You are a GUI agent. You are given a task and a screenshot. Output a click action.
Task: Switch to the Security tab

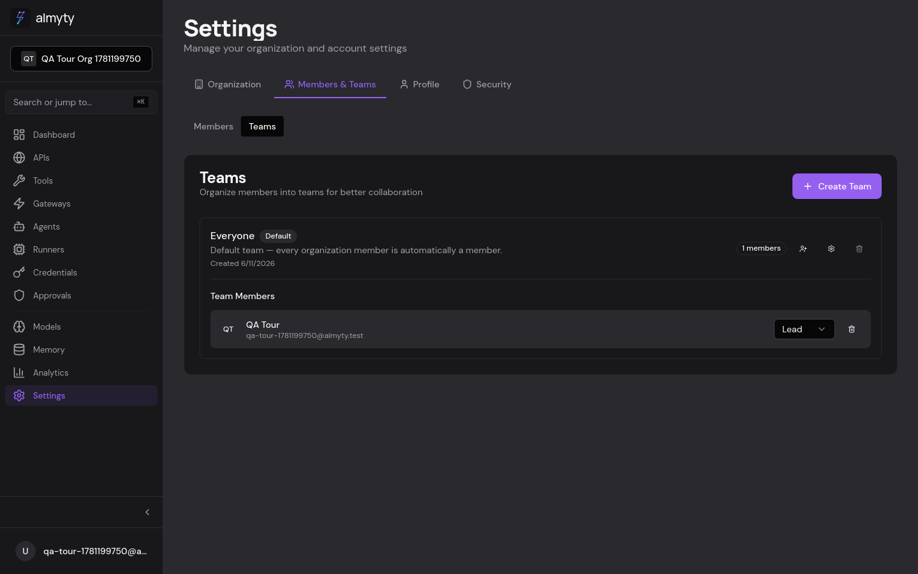tap(487, 84)
